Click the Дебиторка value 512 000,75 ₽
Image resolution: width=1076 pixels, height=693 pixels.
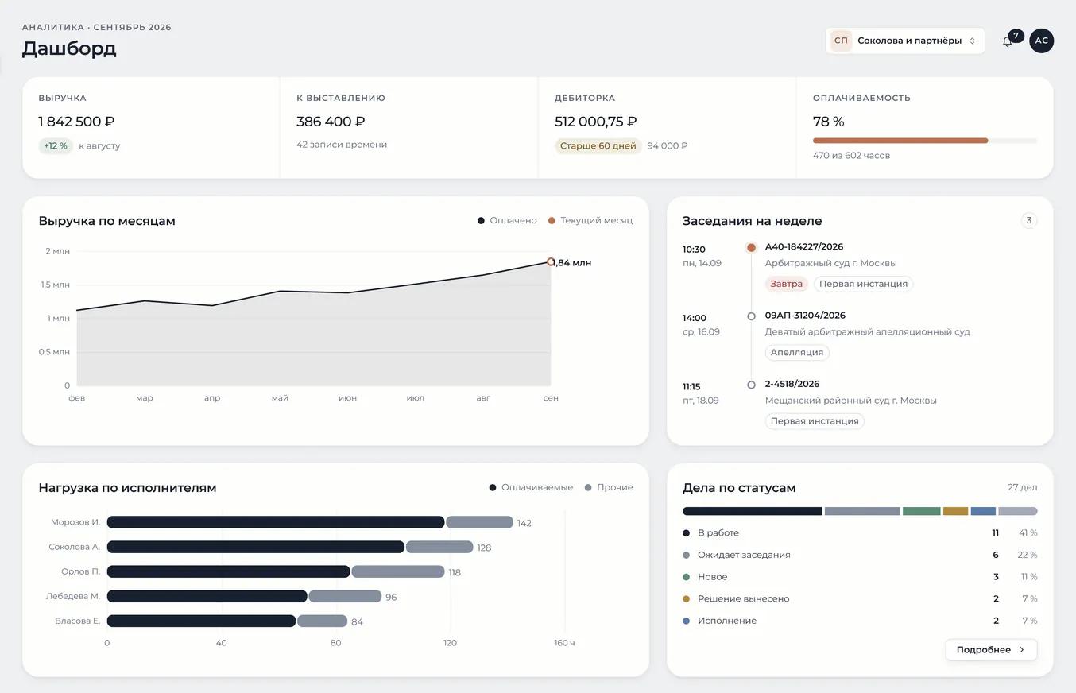596,122
